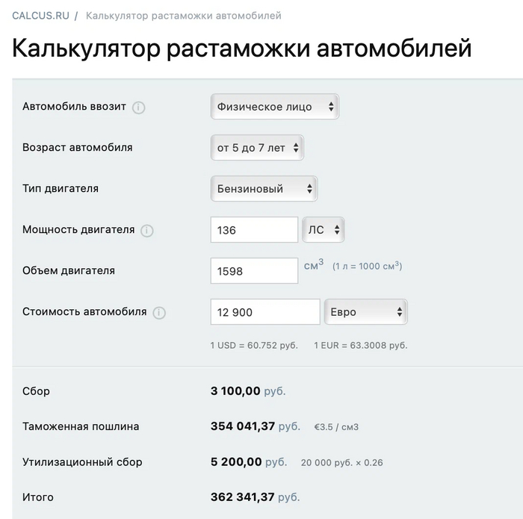Click the "Тип двигателя" label

click(61, 188)
